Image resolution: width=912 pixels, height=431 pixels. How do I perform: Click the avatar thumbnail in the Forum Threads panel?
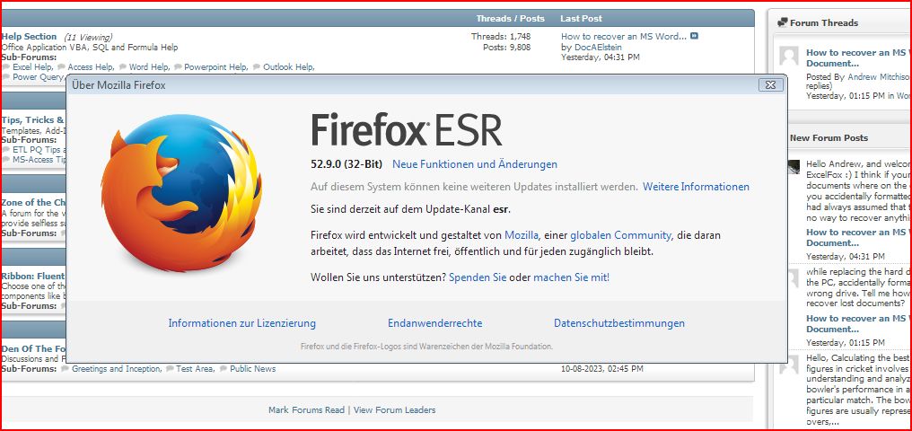(789, 57)
